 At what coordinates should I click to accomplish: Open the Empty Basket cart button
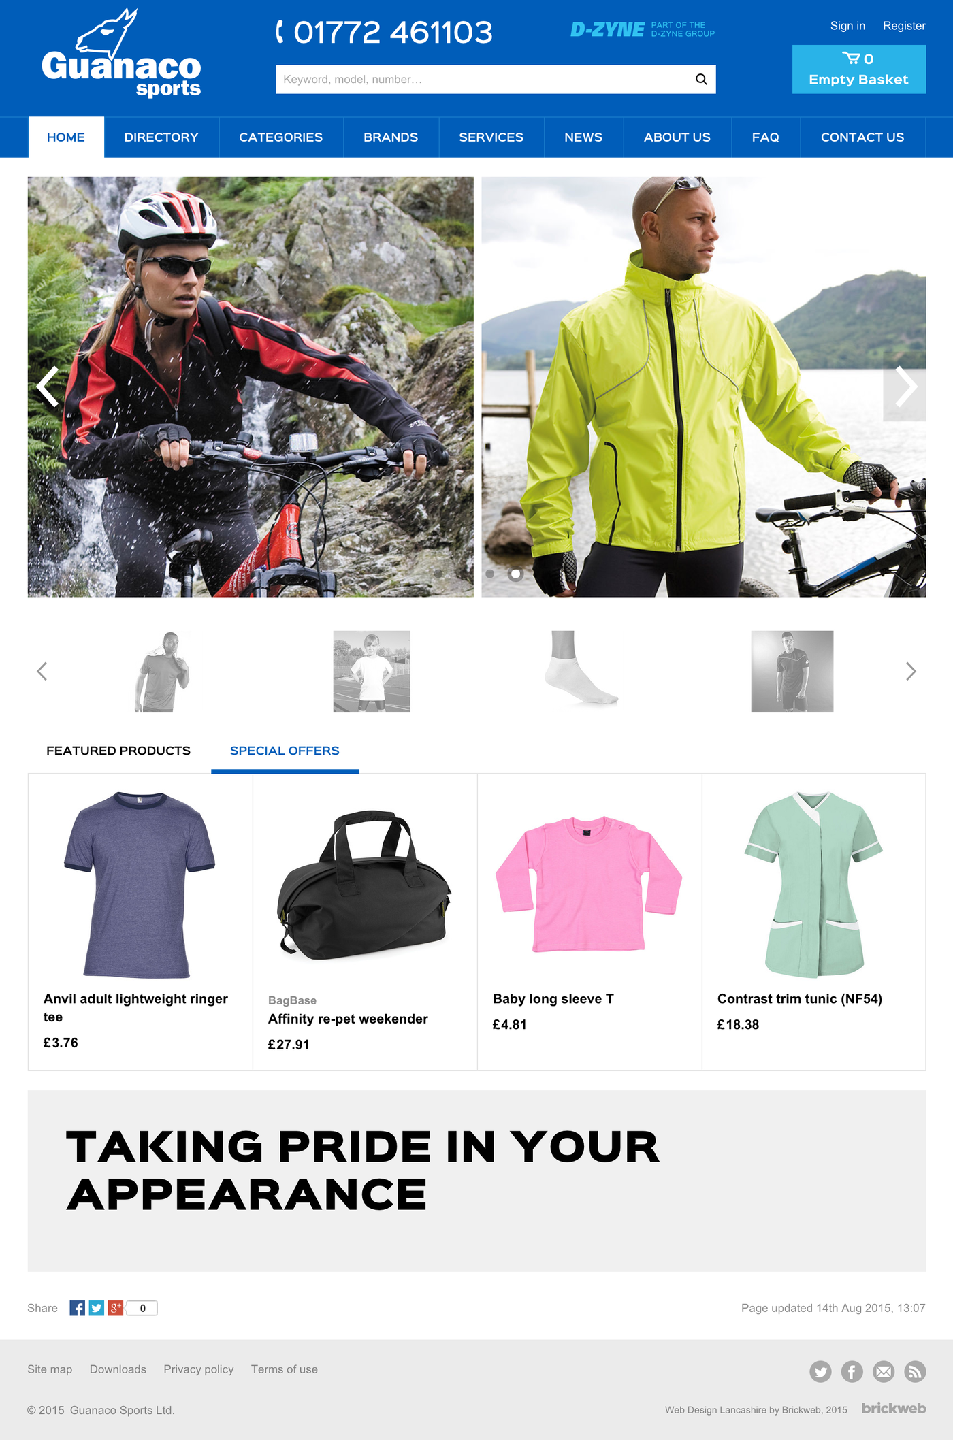tap(858, 69)
